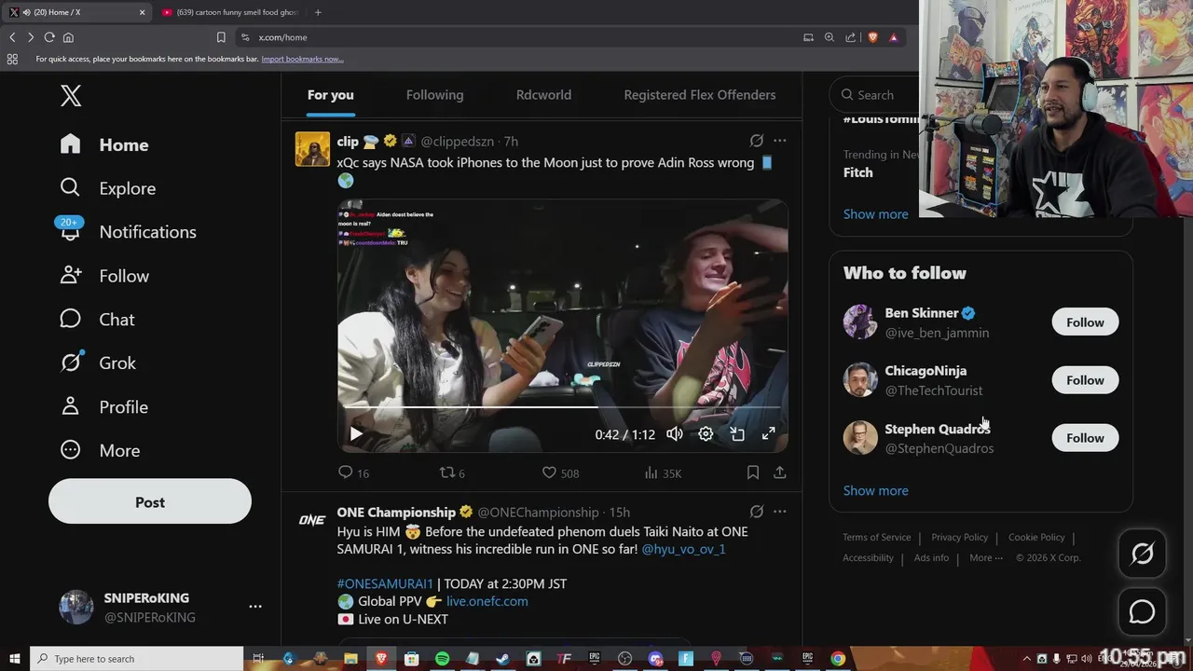Repost the clip post (6 reposts)
The height and width of the screenshot is (671, 1193).
(452, 473)
